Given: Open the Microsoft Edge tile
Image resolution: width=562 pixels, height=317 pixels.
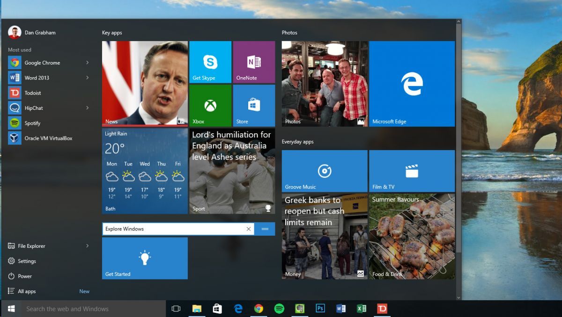Looking at the screenshot, I should coord(412,83).
